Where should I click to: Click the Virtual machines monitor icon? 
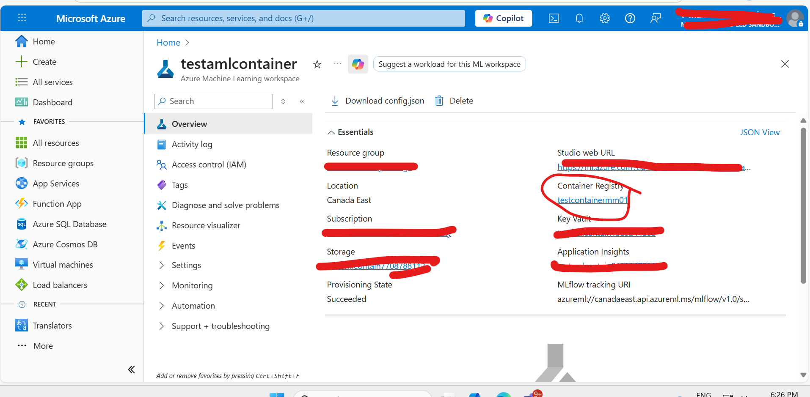[21, 264]
